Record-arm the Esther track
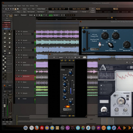Viewport: 133px width, 133px height. pyautogui.click(x=16, y=62)
